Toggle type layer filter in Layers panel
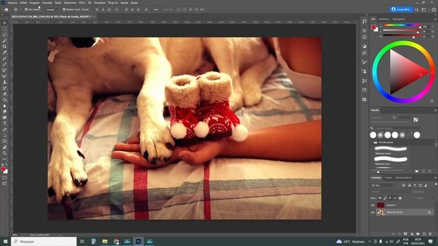 tap(415, 185)
